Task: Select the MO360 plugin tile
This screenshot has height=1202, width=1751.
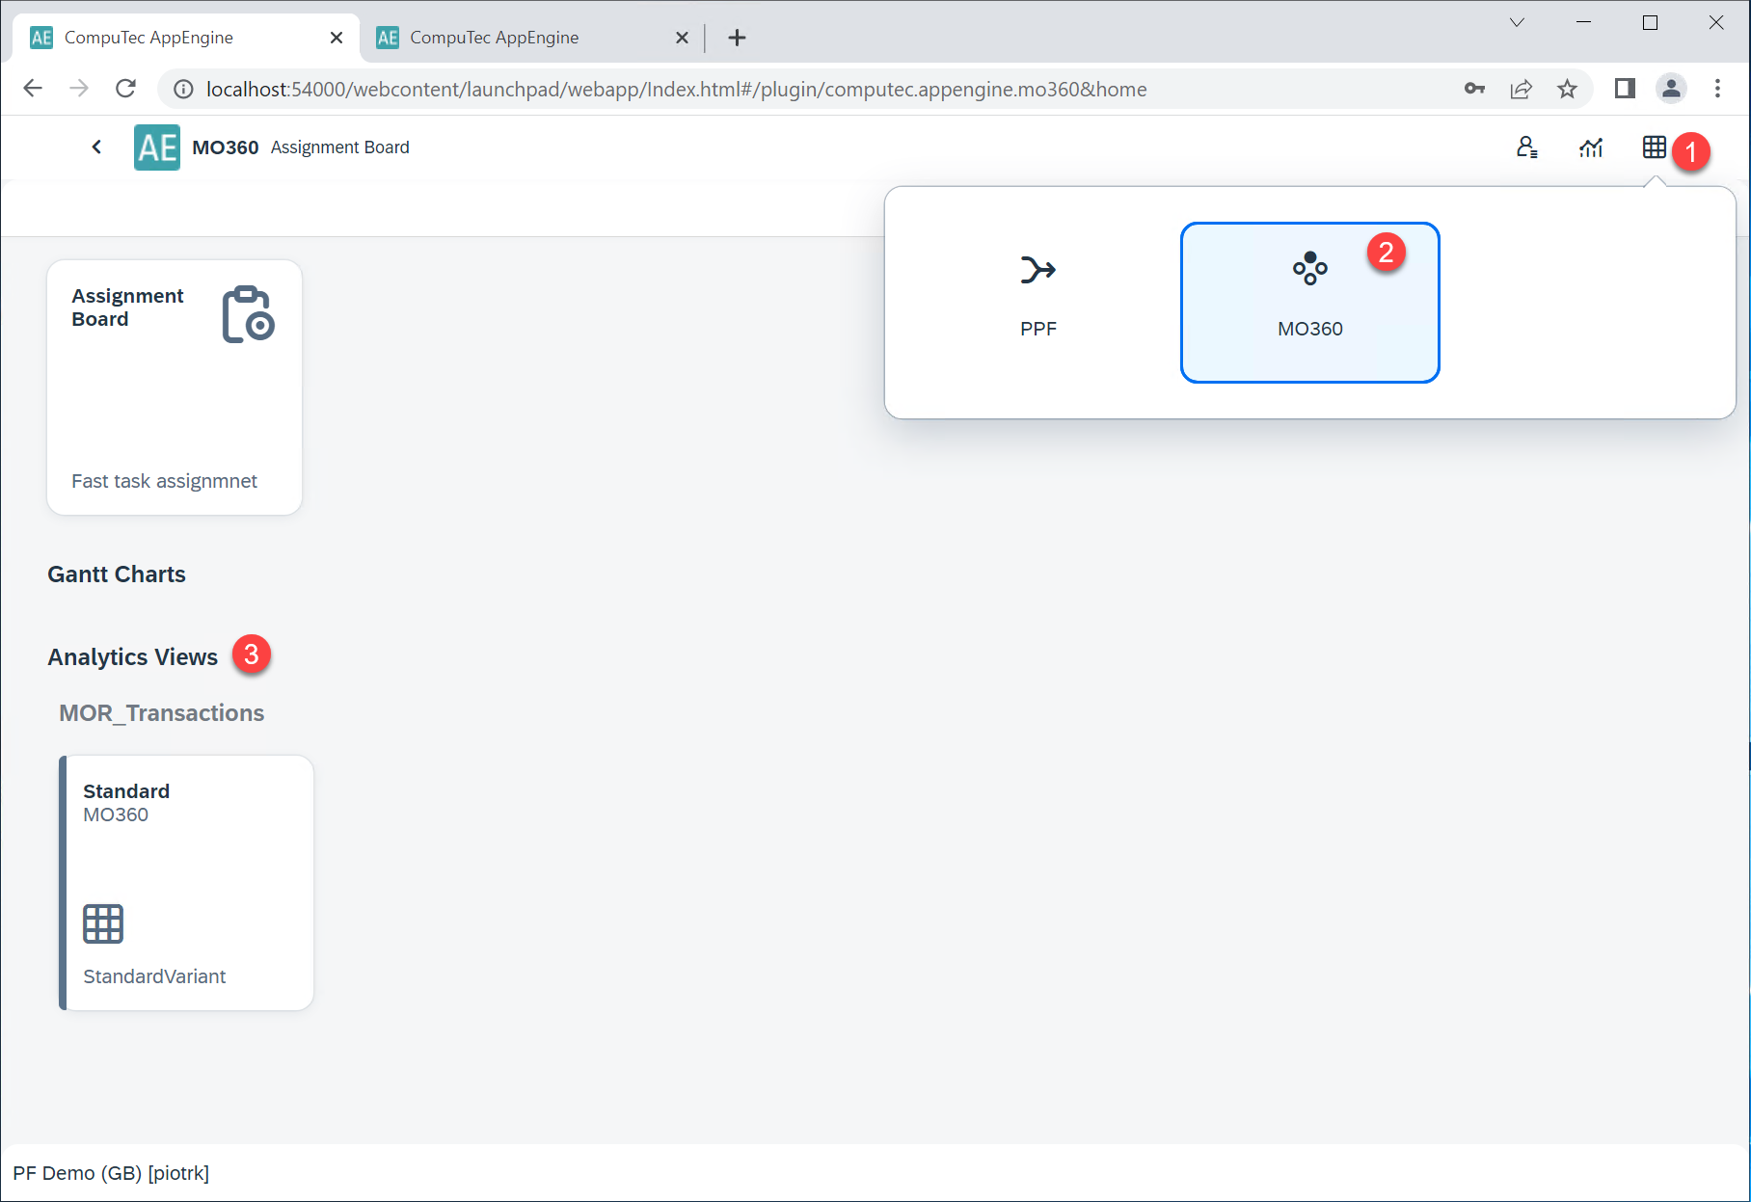Action: [x=1308, y=302]
